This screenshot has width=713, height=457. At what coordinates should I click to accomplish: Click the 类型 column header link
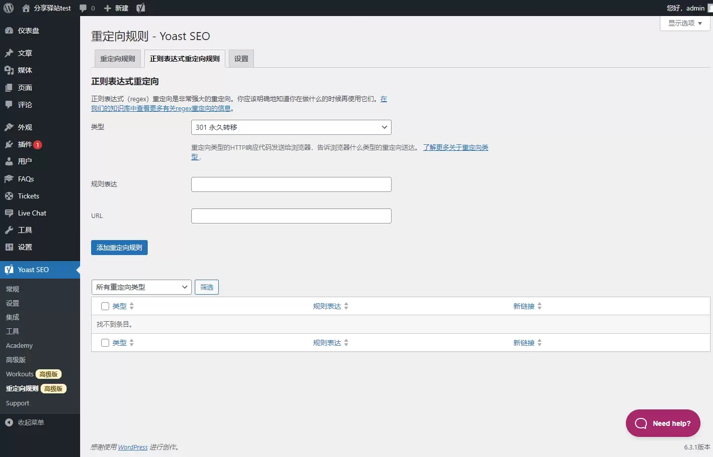(x=119, y=306)
